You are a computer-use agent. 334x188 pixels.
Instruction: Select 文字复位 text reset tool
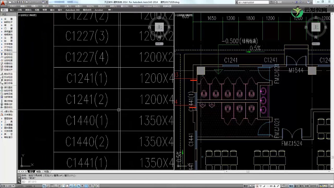[7, 115]
